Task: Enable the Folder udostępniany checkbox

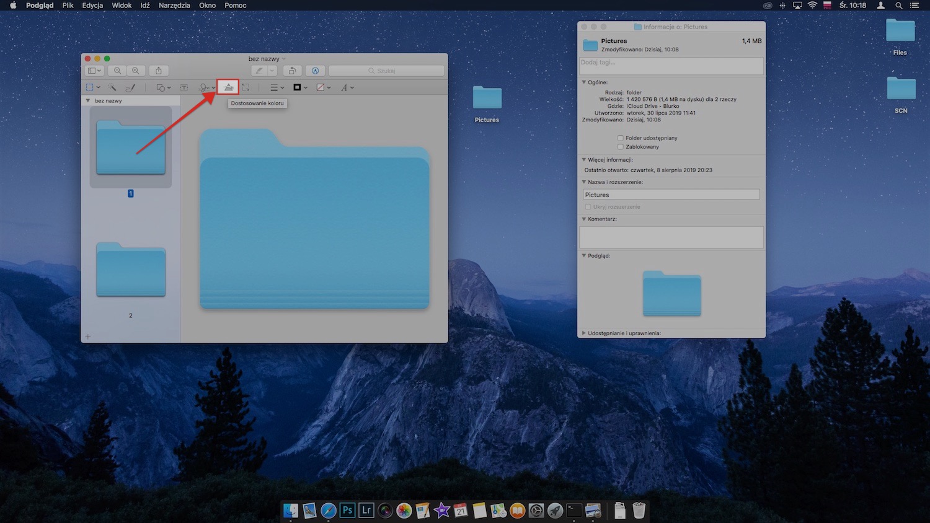Action: point(620,138)
